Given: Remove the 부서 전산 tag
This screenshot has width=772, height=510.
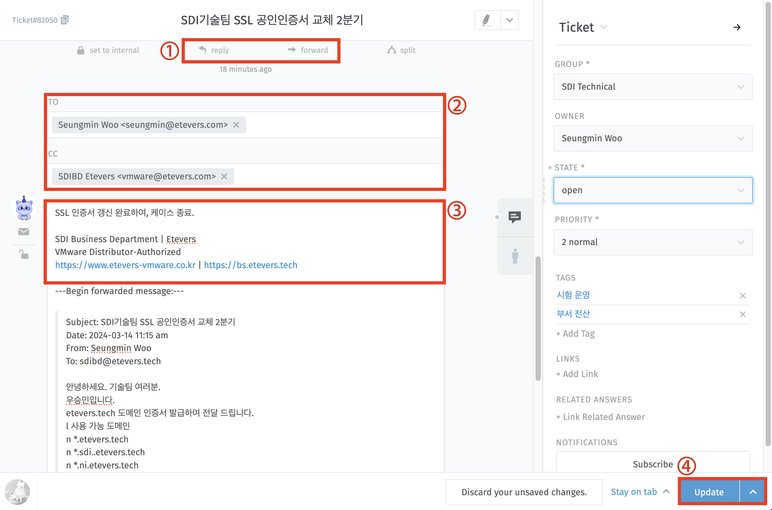Looking at the screenshot, I should [x=743, y=314].
